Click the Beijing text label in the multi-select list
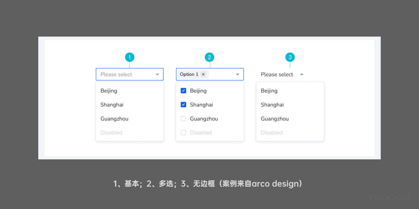The width and height of the screenshot is (419, 209). pos(198,91)
